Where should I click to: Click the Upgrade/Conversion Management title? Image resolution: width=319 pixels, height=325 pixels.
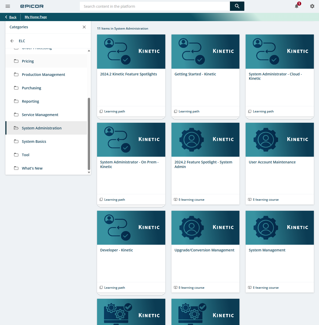pos(204,250)
